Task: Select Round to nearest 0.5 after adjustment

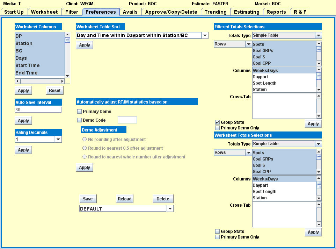Action: point(85,148)
